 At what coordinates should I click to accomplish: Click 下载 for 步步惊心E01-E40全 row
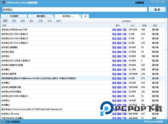124,61
